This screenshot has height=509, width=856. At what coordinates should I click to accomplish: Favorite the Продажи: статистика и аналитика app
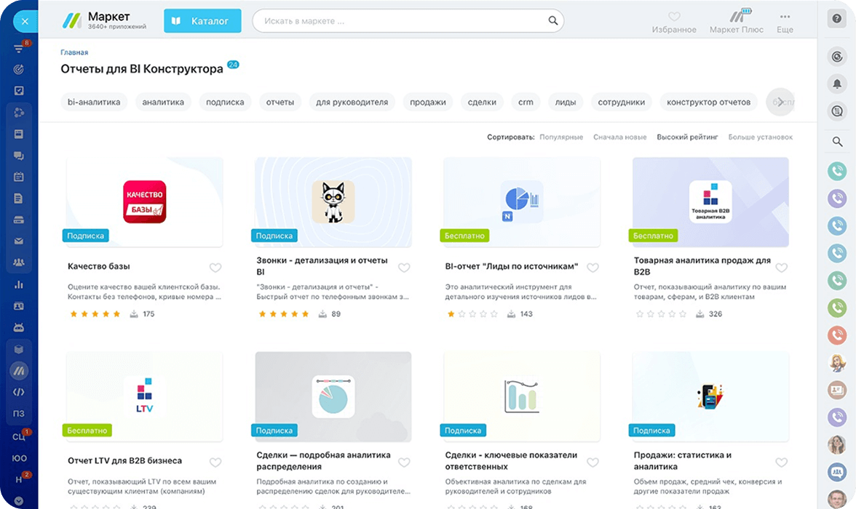(x=781, y=462)
